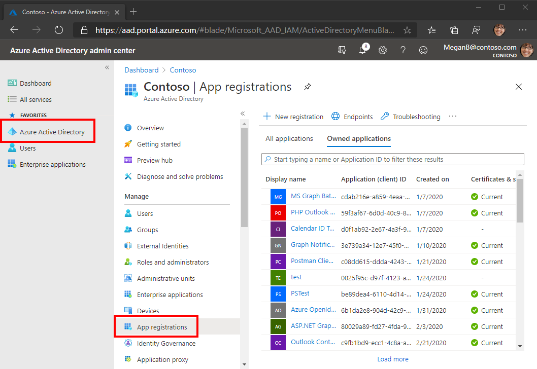
Task: Add page to browser favorites star
Action: pos(407,30)
